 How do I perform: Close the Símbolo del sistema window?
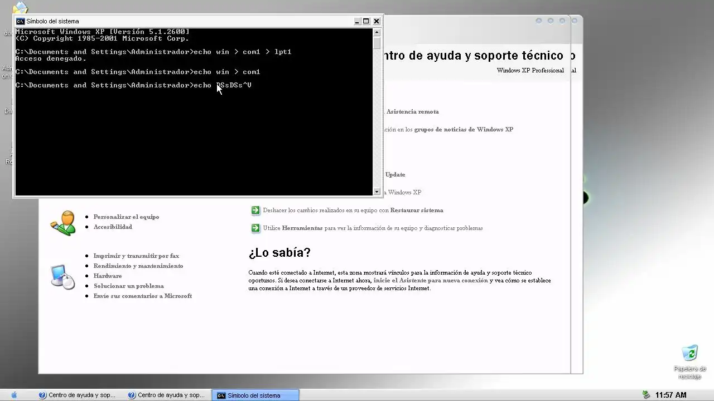tap(377, 21)
